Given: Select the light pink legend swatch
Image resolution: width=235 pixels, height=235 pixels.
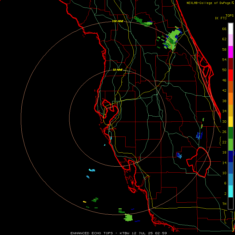Looking at the screenshot, I should tap(231, 40).
